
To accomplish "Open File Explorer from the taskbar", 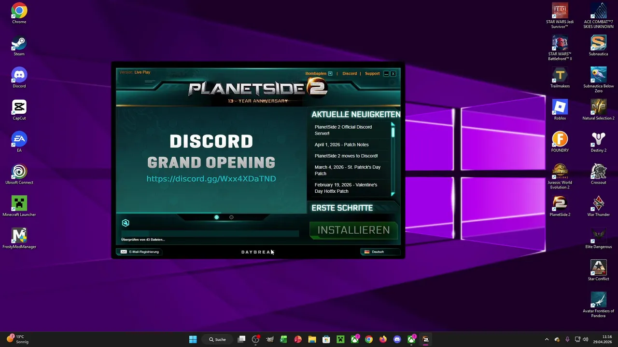I will point(312,339).
